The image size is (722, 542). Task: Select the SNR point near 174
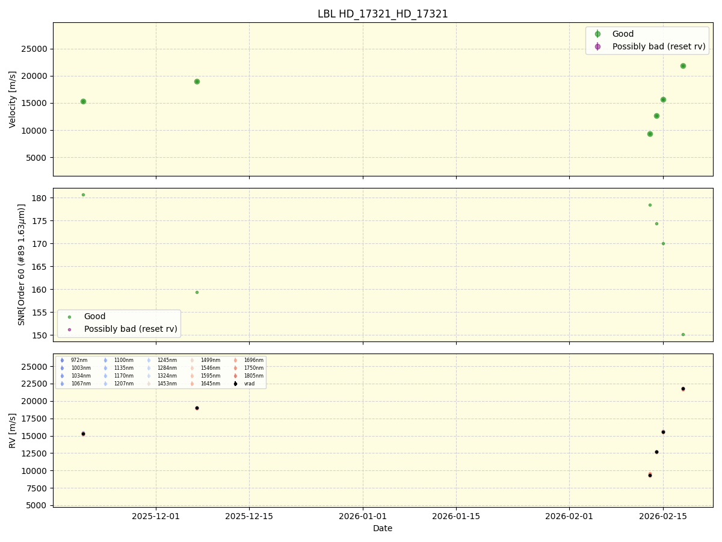(x=656, y=223)
